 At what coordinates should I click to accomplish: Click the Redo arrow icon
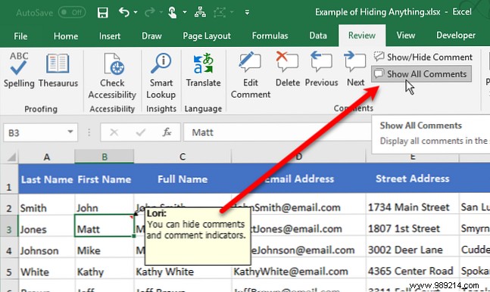[x=150, y=12]
